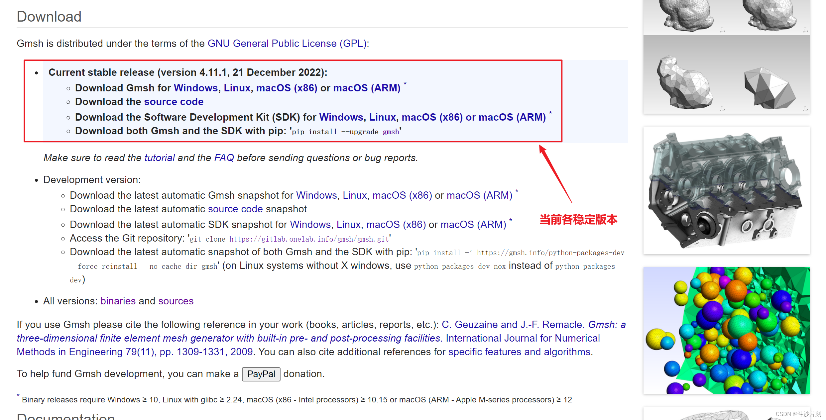Download latest SDK snapshot for macOS (ARM)
The height and width of the screenshot is (420, 826).
473,224
